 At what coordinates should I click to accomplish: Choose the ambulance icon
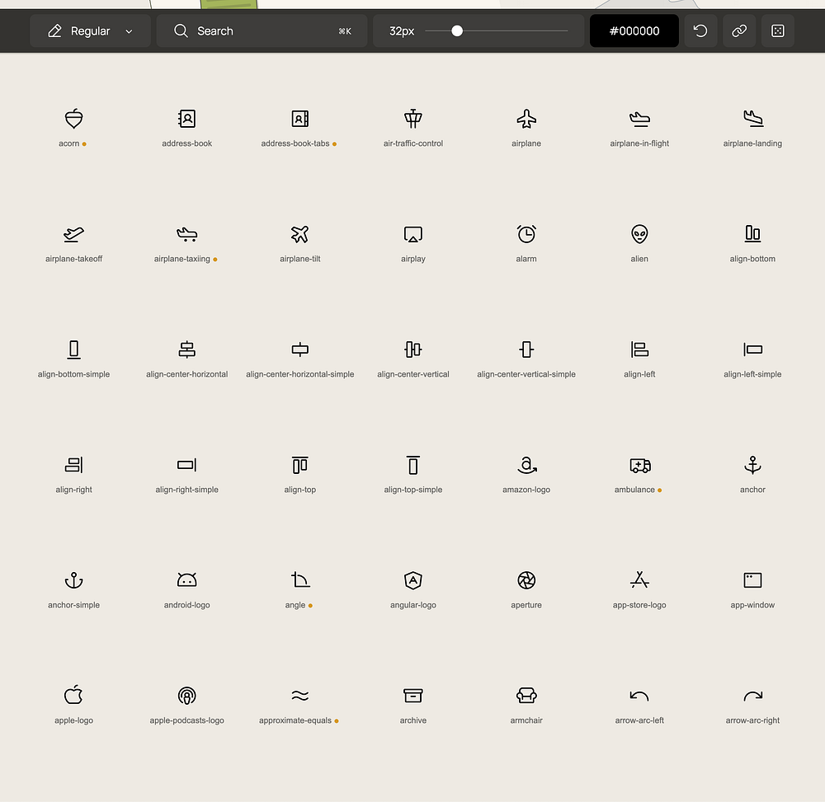[640, 465]
